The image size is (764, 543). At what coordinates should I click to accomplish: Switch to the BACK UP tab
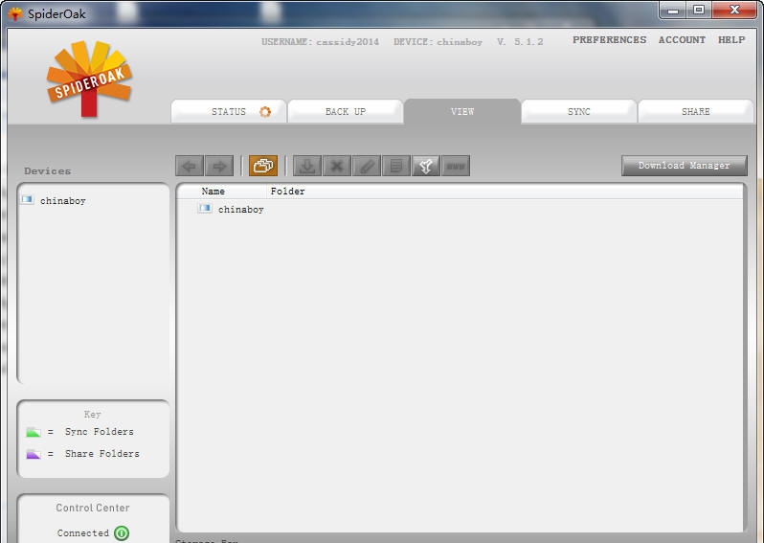coord(346,112)
